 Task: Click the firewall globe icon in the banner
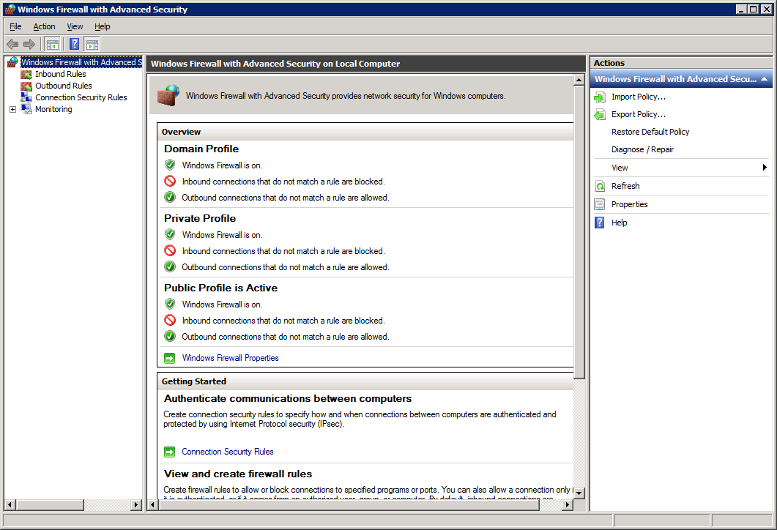(x=168, y=95)
